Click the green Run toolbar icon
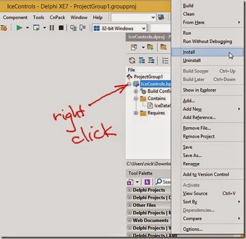246x239 pixels. click(19, 28)
